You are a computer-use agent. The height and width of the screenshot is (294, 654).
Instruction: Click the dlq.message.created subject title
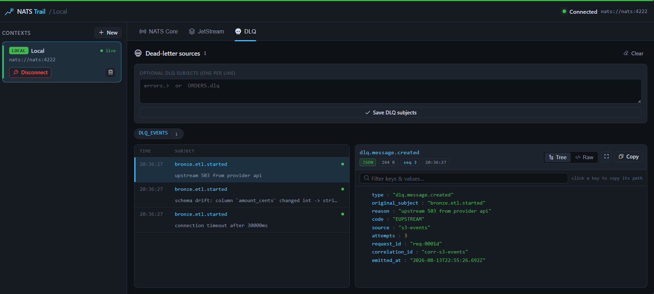pos(389,152)
